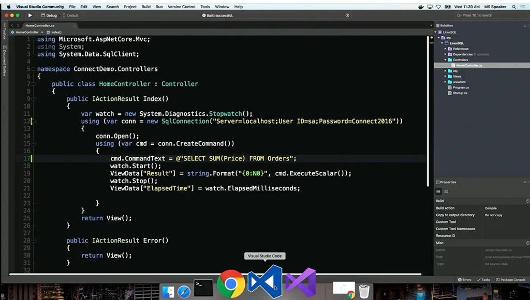Open the Version Control menu
530x300 pixels.
tap(182, 7)
